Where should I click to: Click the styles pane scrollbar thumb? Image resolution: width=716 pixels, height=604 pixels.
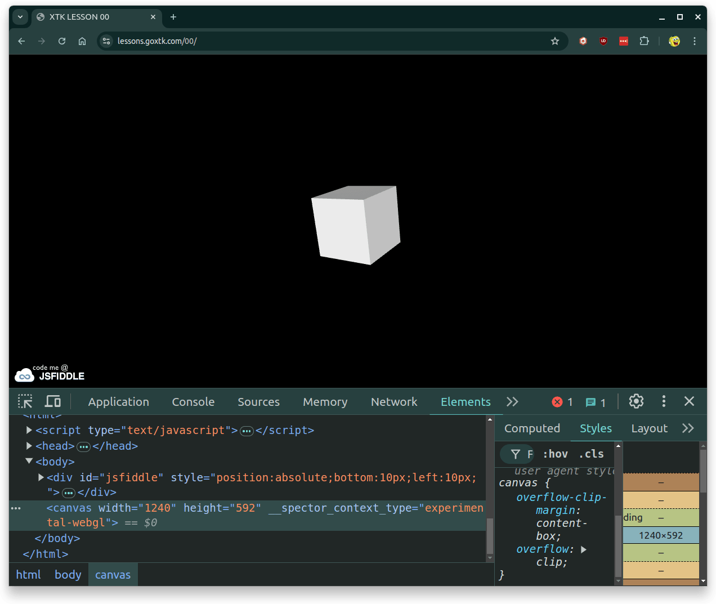(x=618, y=545)
